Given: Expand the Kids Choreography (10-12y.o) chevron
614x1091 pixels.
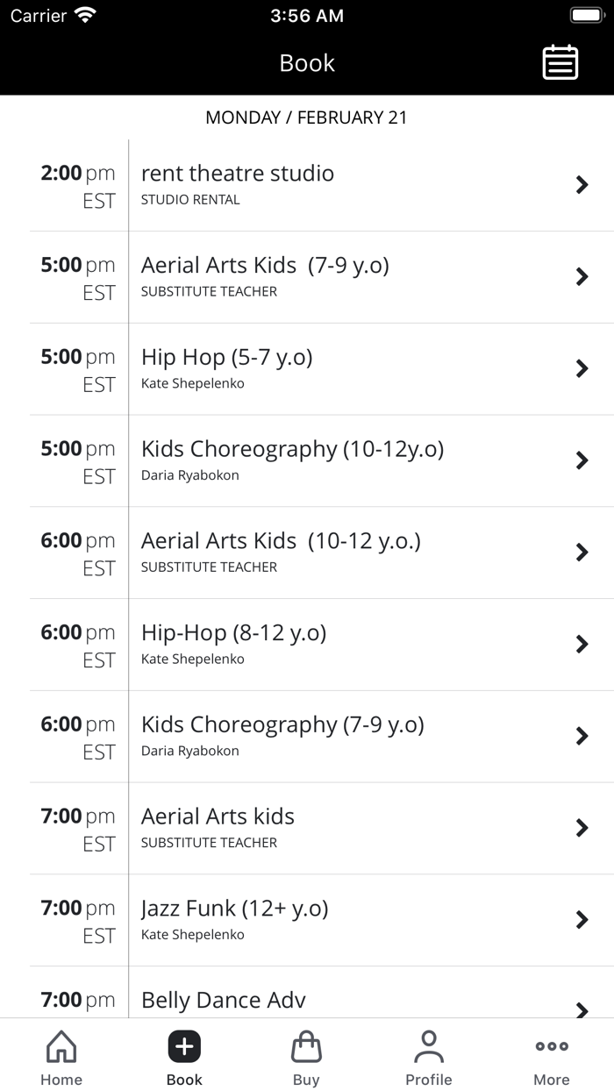Looking at the screenshot, I should (x=582, y=460).
